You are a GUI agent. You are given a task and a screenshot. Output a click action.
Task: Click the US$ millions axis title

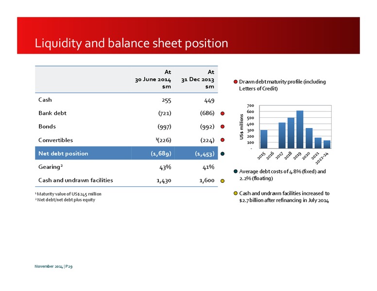(x=241, y=127)
